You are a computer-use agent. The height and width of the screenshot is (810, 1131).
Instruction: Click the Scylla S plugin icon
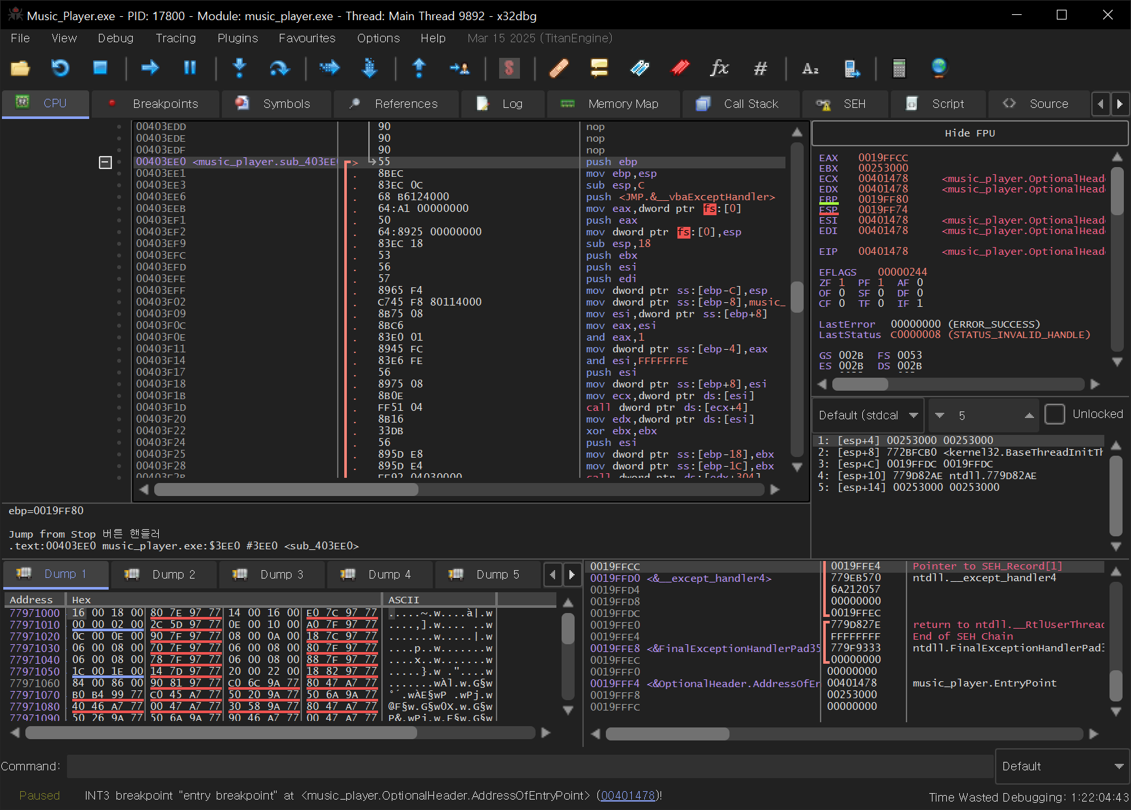pos(509,68)
